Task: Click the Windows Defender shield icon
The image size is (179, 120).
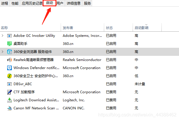Action: pyautogui.click(x=9, y=68)
